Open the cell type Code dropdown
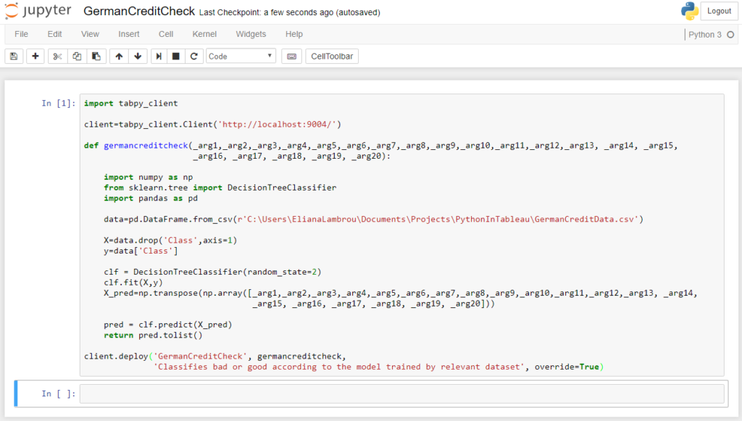The image size is (742, 421). pos(241,57)
